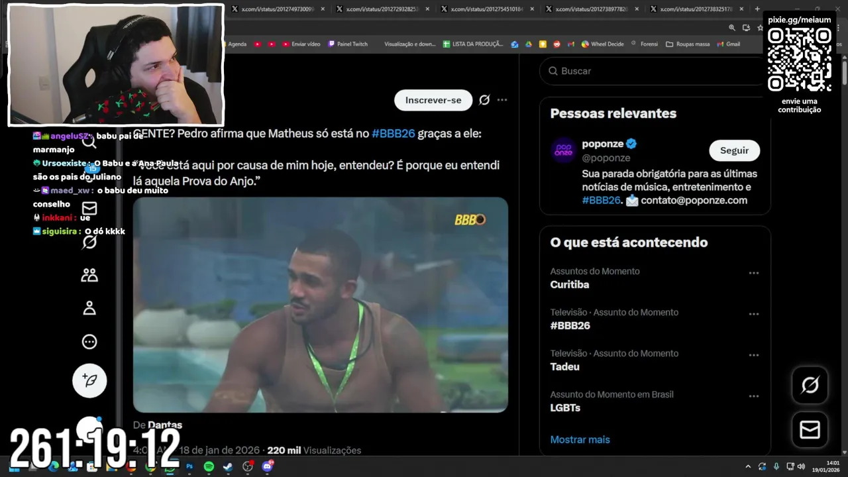
Task: Open Photoshop from the taskbar
Action: [x=189, y=466]
